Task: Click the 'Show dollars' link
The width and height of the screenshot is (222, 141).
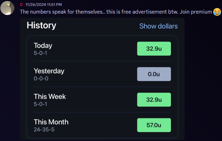Action: [x=158, y=26]
